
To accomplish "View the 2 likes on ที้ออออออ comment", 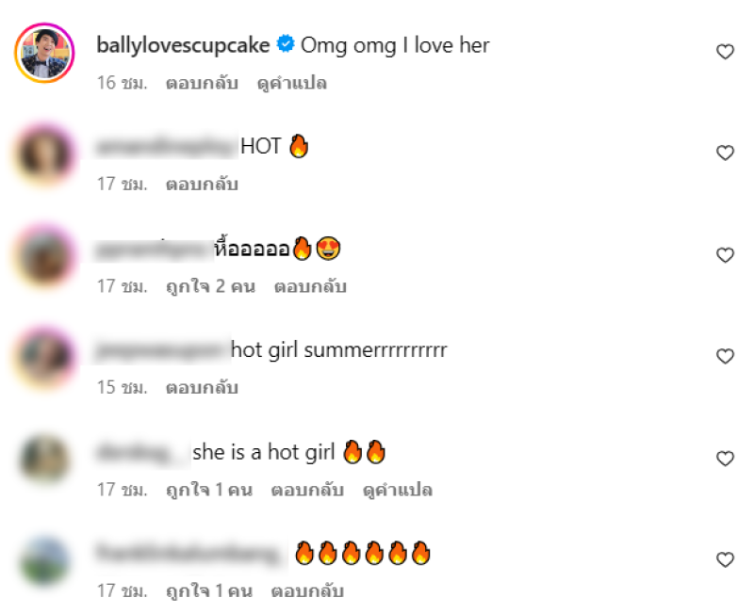I will click(210, 286).
